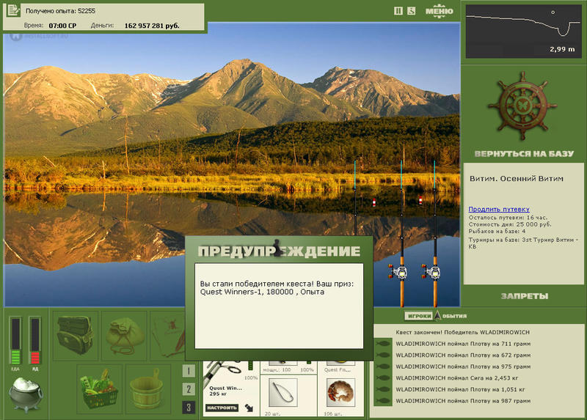Click the wooden bucket fish cage icon
Screen dimensions: 587x420
(148, 389)
